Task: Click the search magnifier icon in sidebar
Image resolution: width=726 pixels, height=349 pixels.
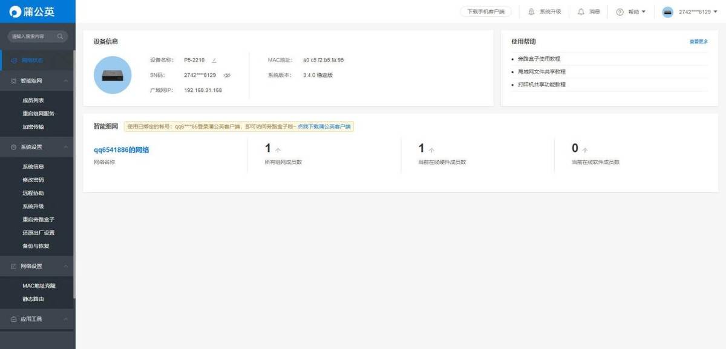Action: click(60, 36)
